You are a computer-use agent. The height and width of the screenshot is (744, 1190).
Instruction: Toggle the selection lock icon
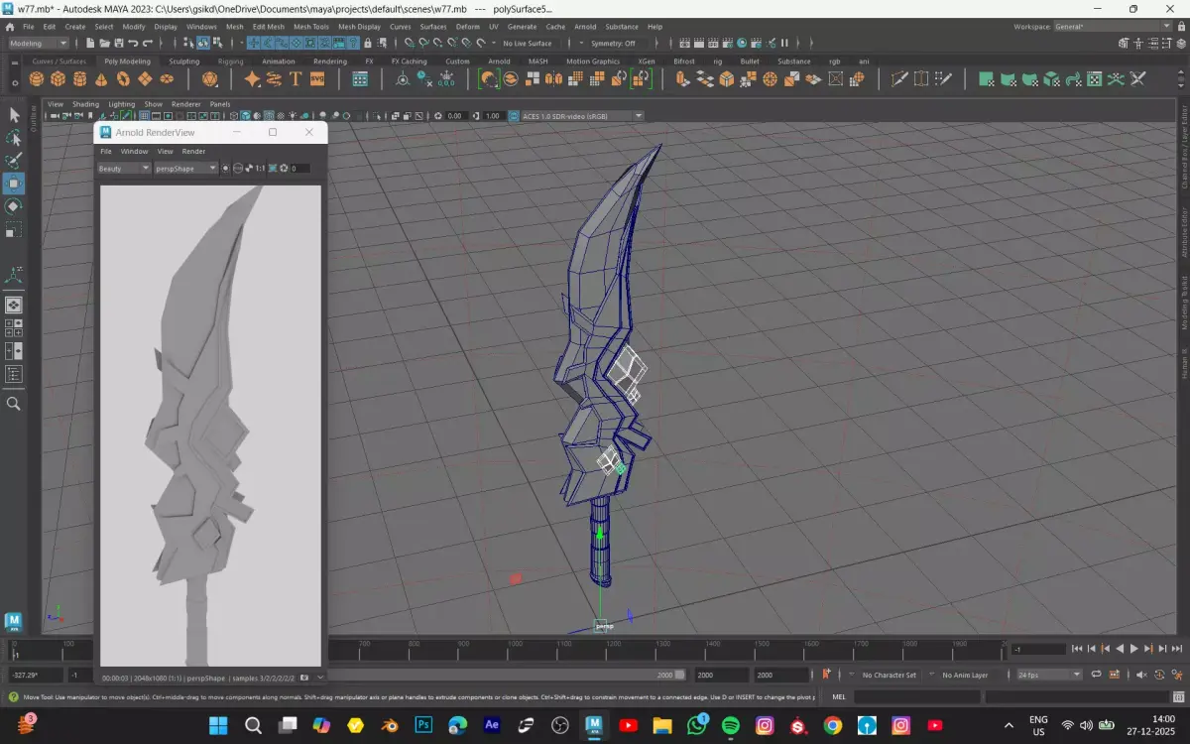(368, 44)
